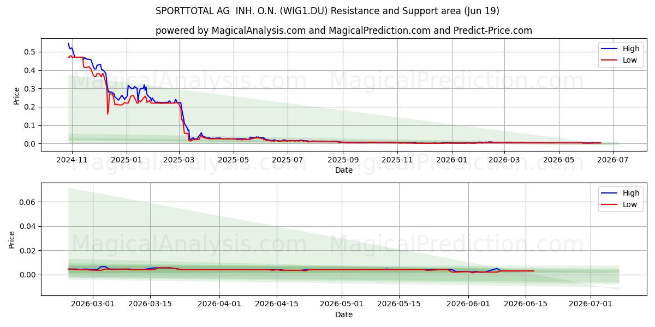This screenshot has height=327, width=655.
Task: Click the '2024-11' x-axis label in the top chart
Action: 72,160
